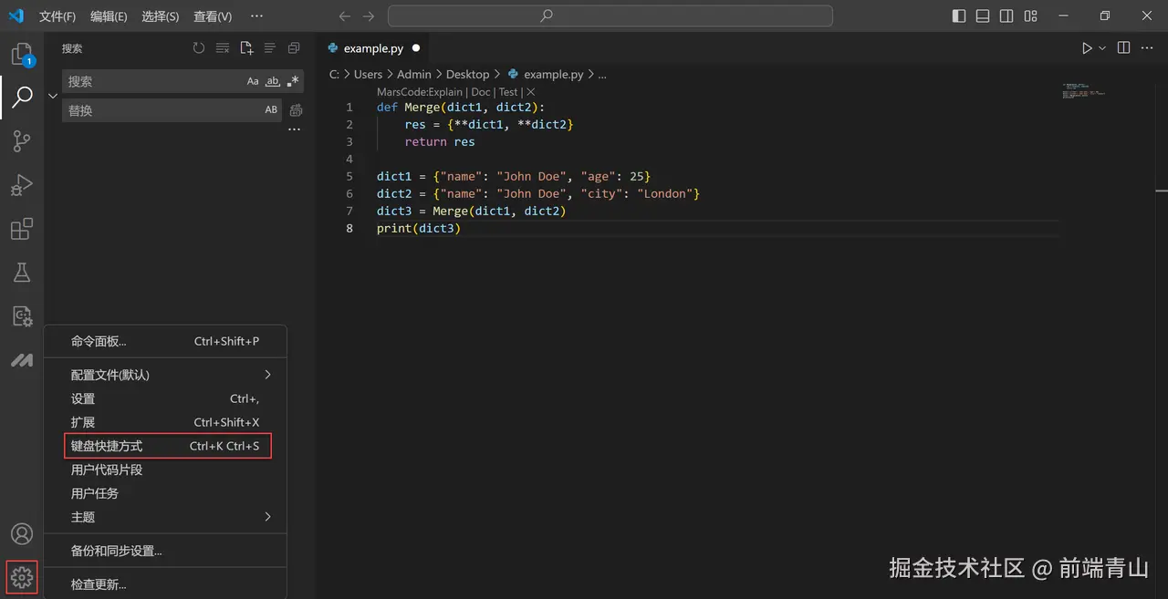Open the 选择(S) menu

tap(161, 16)
